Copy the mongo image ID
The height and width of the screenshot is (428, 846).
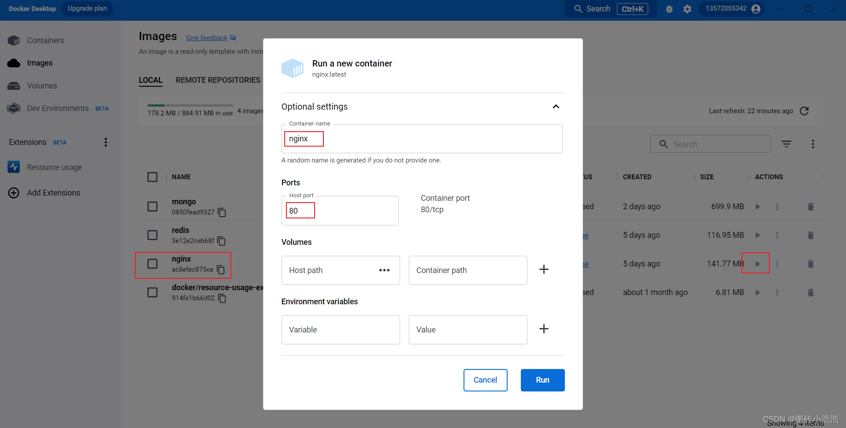[222, 213]
